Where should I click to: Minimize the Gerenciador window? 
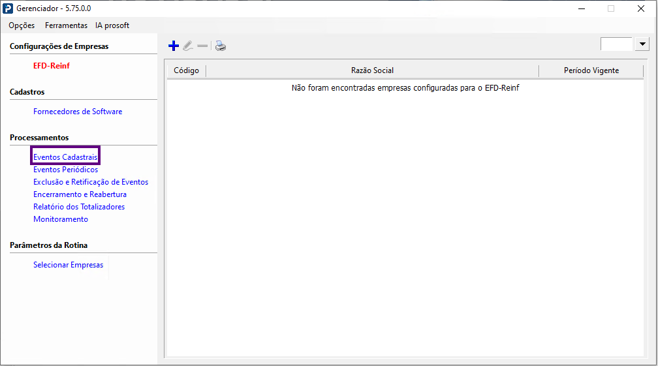tap(582, 8)
